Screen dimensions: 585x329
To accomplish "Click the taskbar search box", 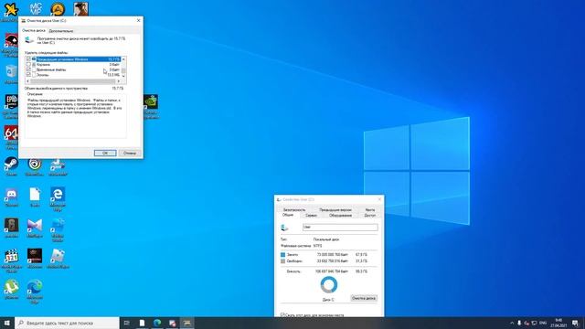I will (67, 323).
